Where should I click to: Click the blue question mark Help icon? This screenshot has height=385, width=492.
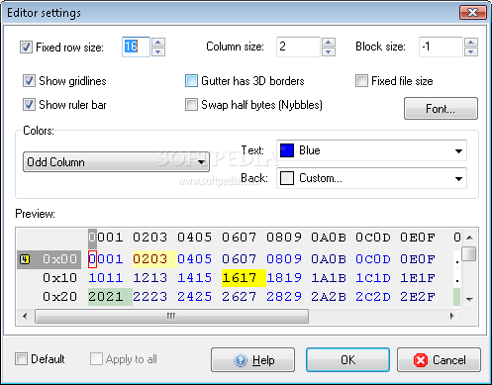click(241, 360)
